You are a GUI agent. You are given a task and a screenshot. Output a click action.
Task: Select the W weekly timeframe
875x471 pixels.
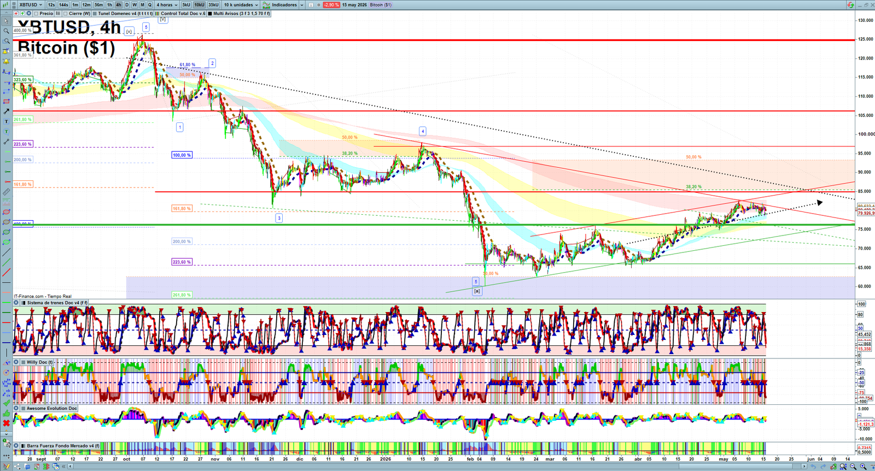pyautogui.click(x=135, y=5)
